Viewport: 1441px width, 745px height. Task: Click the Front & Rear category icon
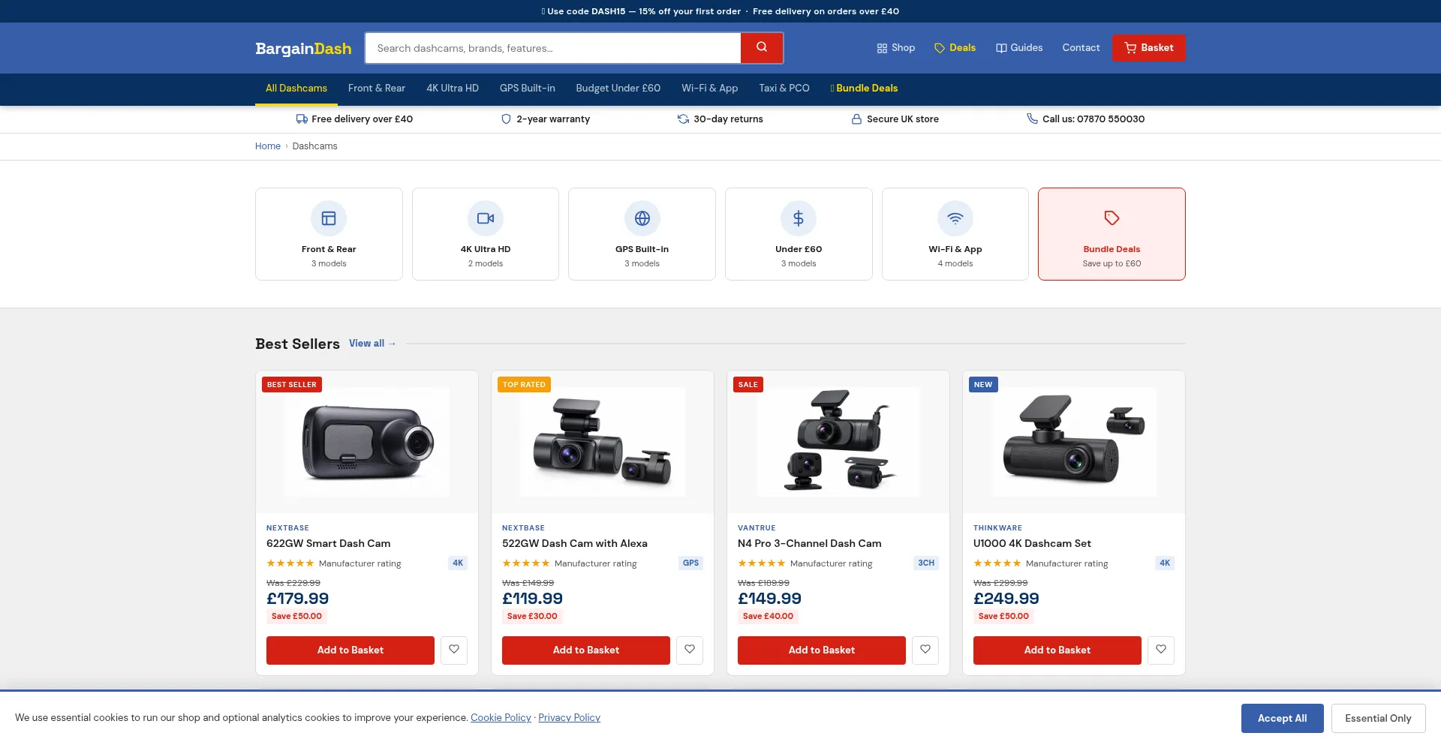point(329,218)
